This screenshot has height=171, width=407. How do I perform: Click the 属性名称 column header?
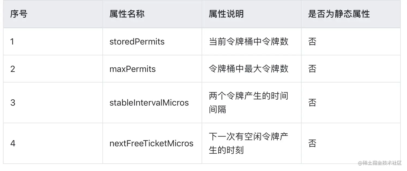pos(127,14)
